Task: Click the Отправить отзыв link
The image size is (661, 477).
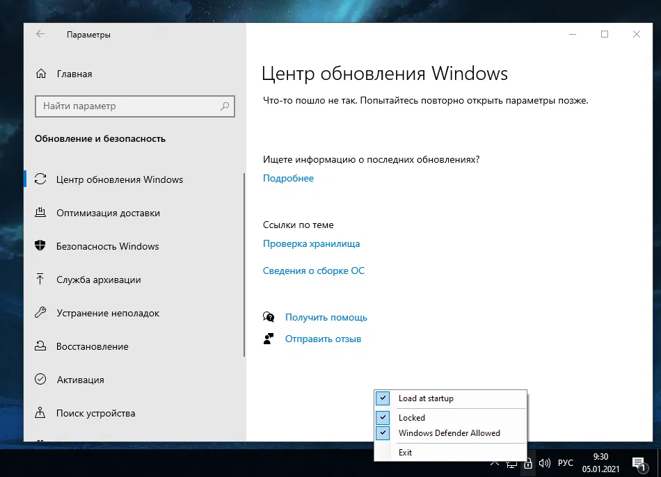Action: [x=323, y=339]
